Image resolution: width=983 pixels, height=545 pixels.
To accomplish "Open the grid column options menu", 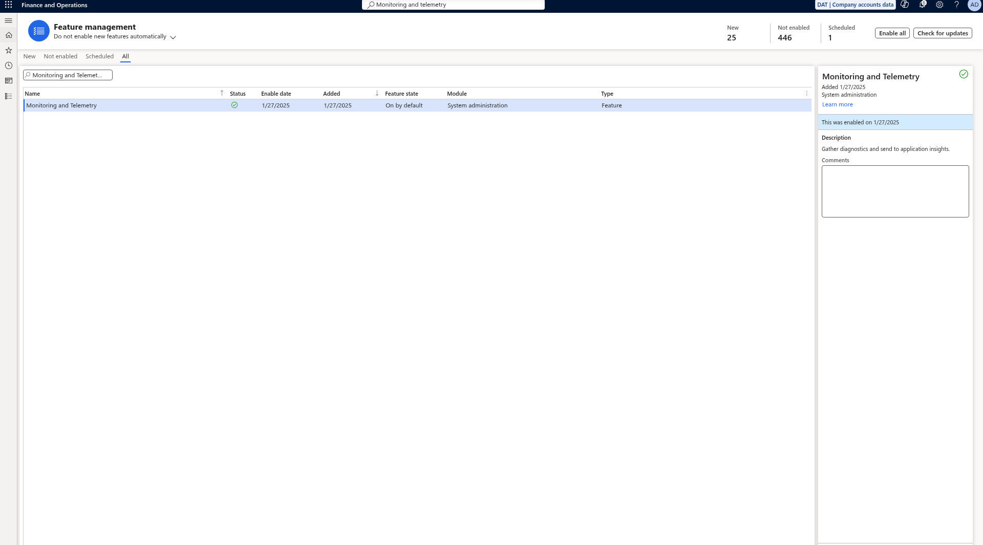I will (807, 93).
